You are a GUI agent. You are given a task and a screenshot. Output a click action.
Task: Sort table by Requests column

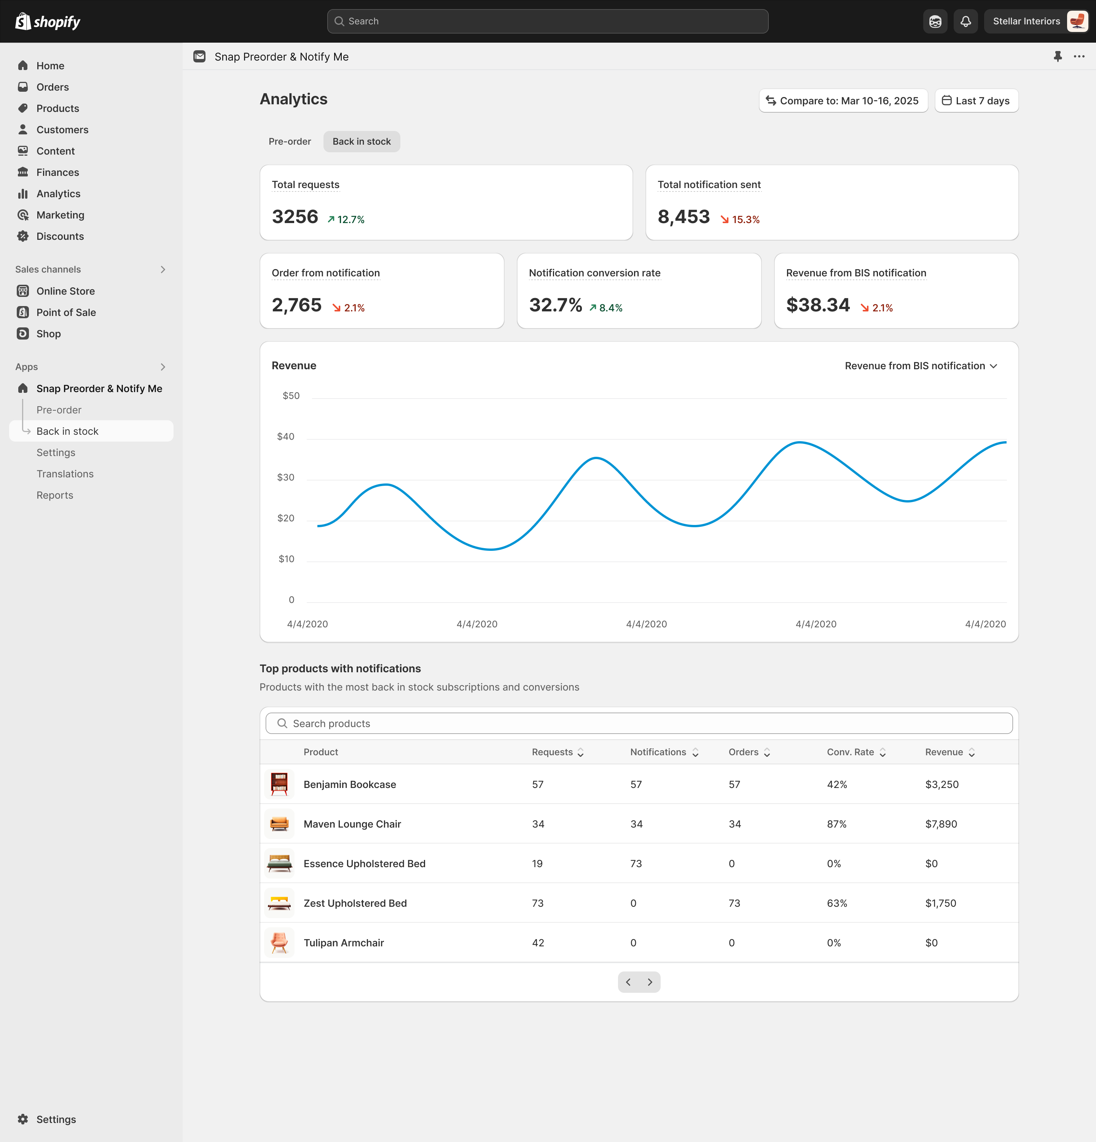click(x=557, y=752)
